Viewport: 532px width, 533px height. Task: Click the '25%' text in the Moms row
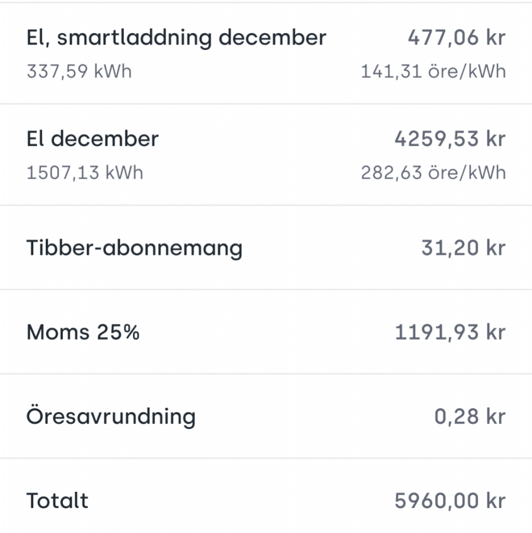point(118,332)
